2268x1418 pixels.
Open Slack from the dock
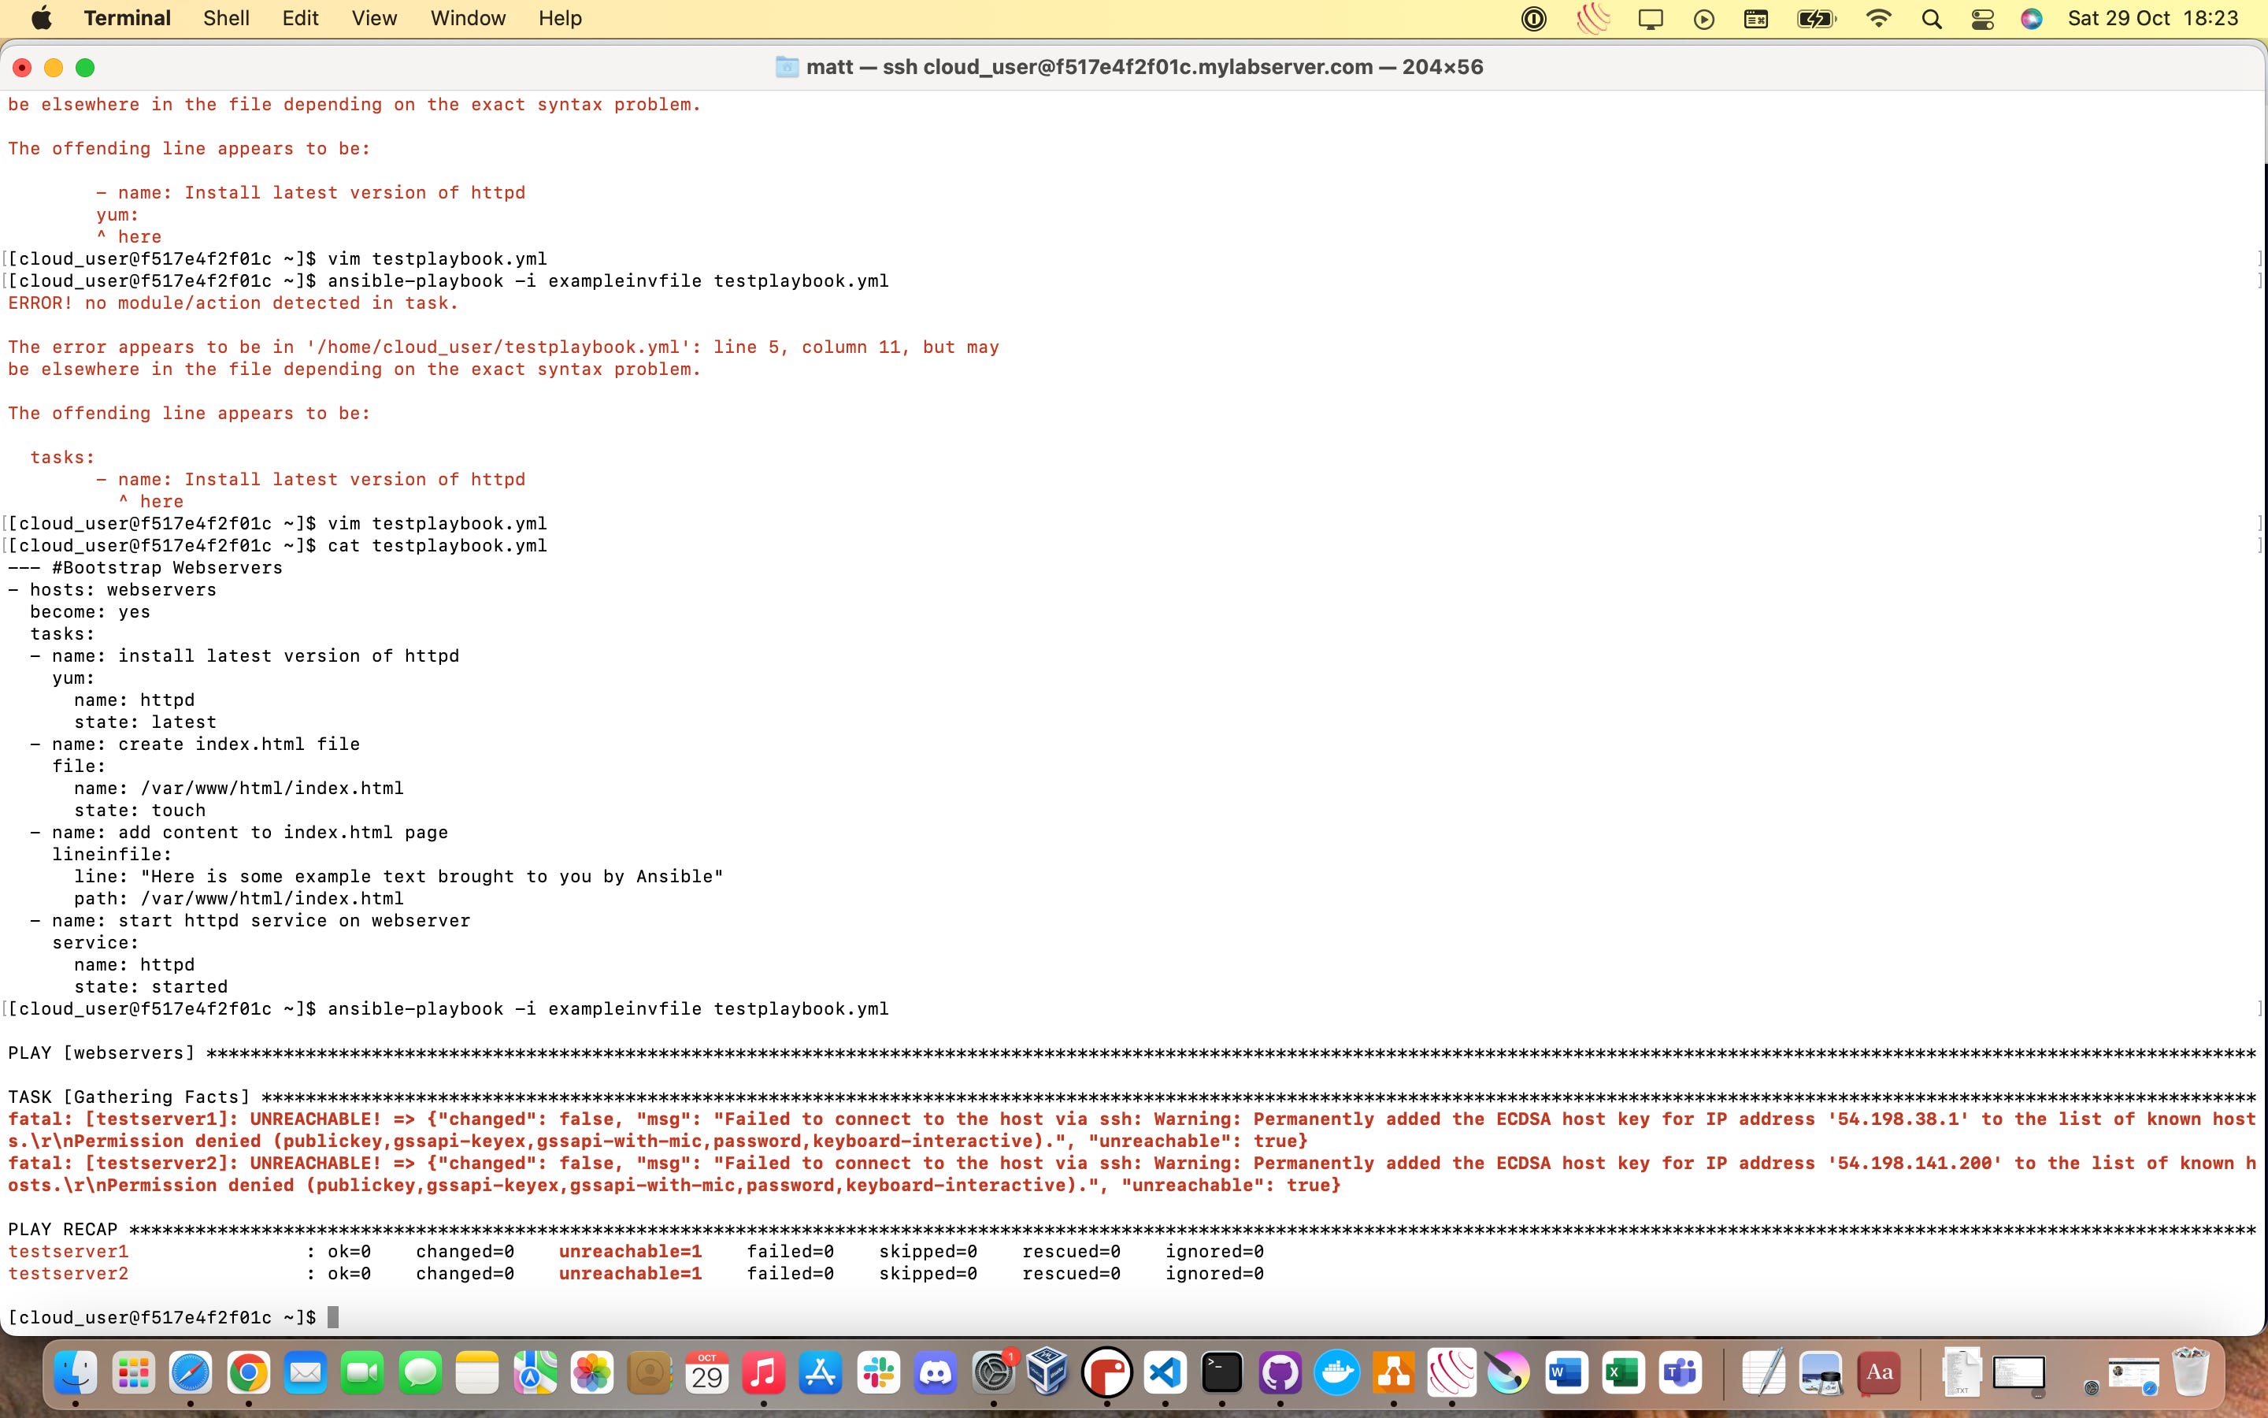click(878, 1374)
